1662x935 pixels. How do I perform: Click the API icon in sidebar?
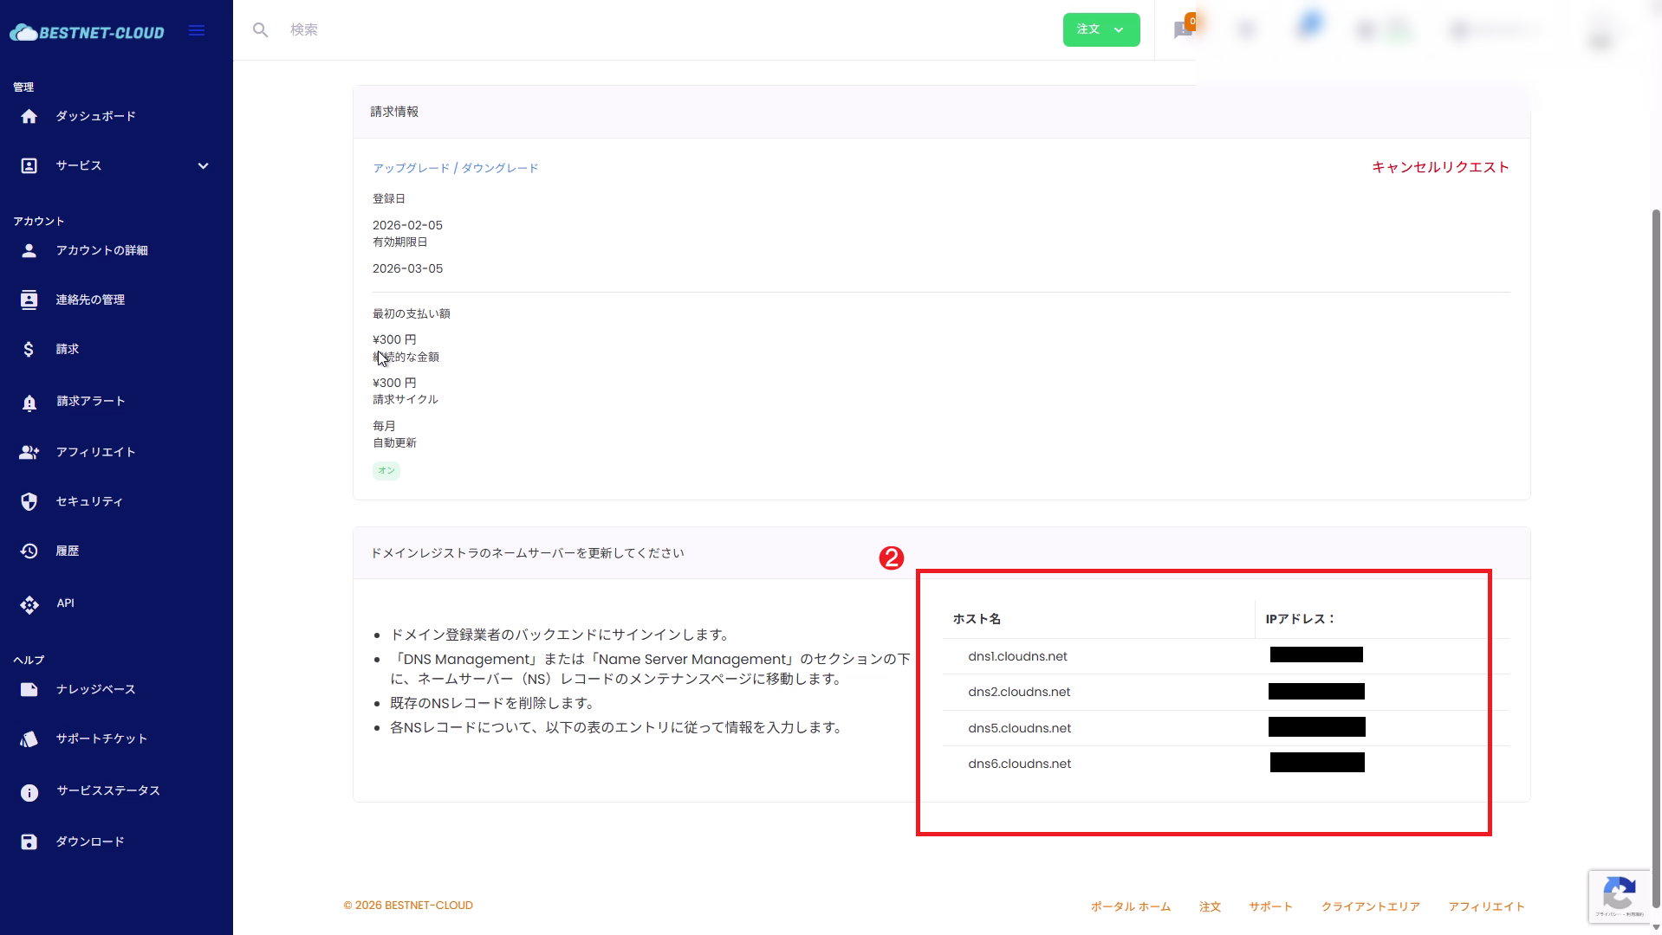pyautogui.click(x=29, y=604)
